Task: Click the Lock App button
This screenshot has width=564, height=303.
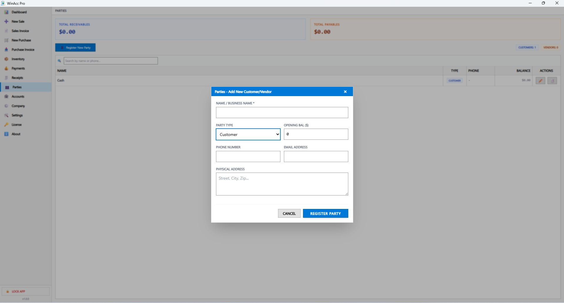Action: (x=26, y=291)
